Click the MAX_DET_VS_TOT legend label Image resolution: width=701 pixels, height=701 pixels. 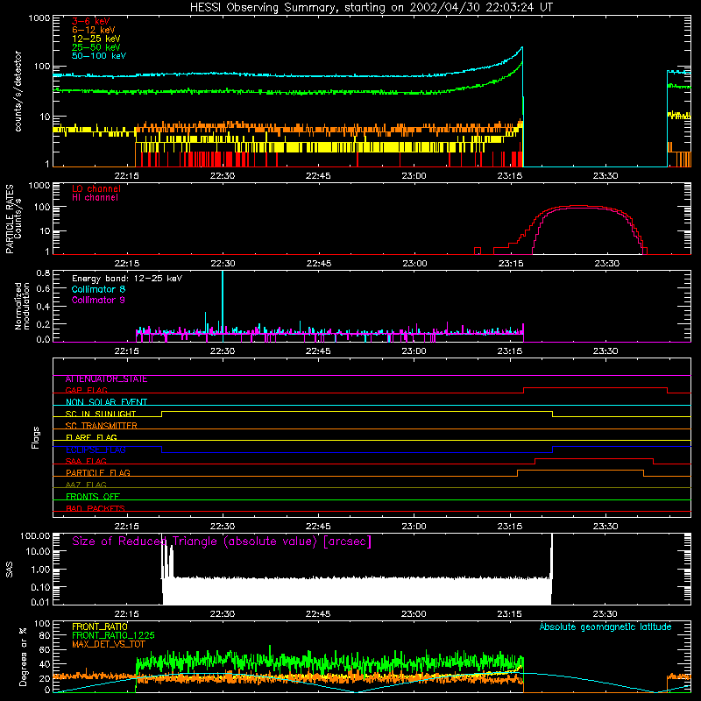pyautogui.click(x=108, y=644)
